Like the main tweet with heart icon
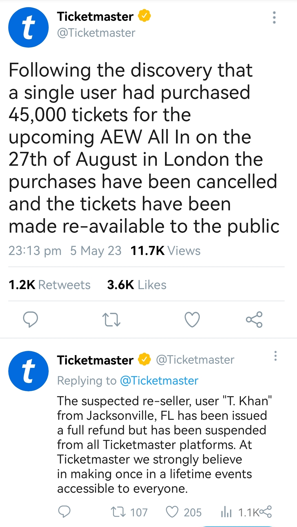 [x=192, y=319]
